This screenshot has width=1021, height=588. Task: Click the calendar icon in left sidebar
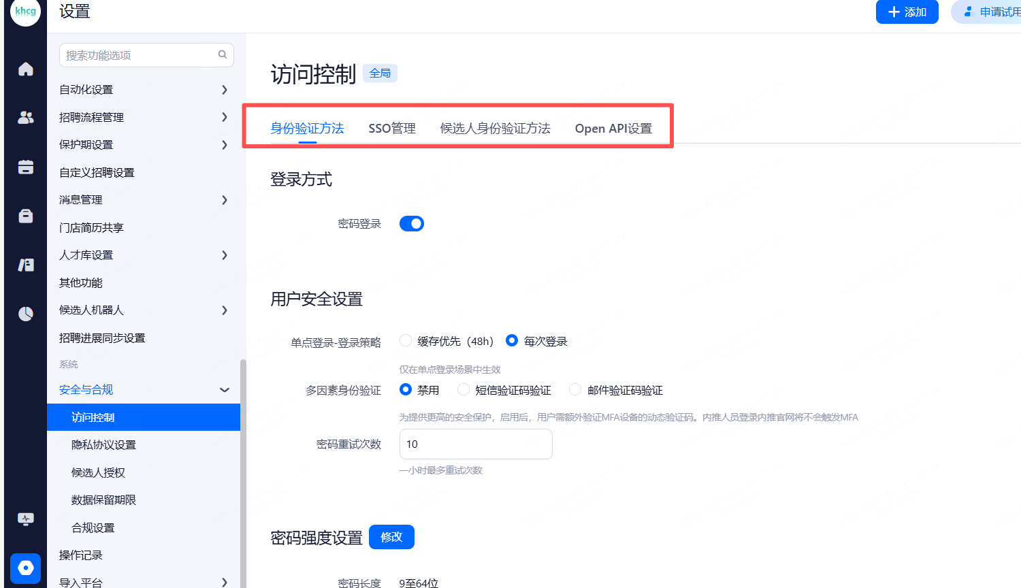[x=26, y=167]
